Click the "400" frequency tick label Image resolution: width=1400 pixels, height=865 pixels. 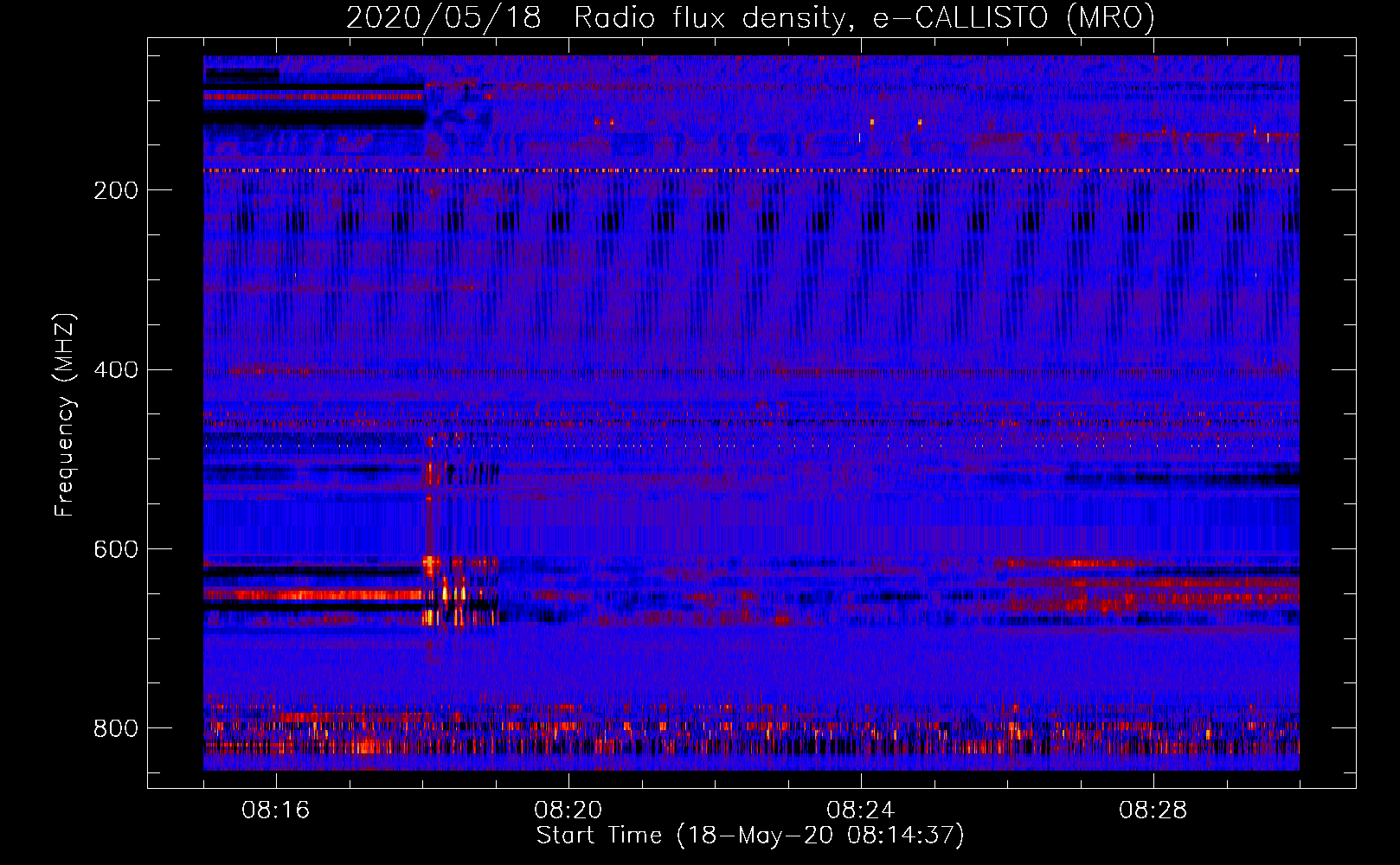coord(116,370)
